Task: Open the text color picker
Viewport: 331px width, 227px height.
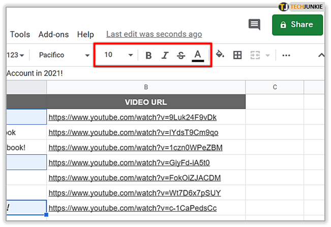Action: 198,55
